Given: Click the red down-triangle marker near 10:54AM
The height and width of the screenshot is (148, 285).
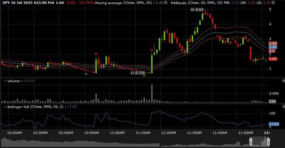Looking at the screenshot, I should [96, 54].
